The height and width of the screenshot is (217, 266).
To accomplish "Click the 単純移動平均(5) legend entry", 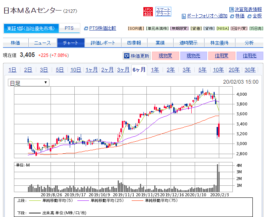I will 51,200.
